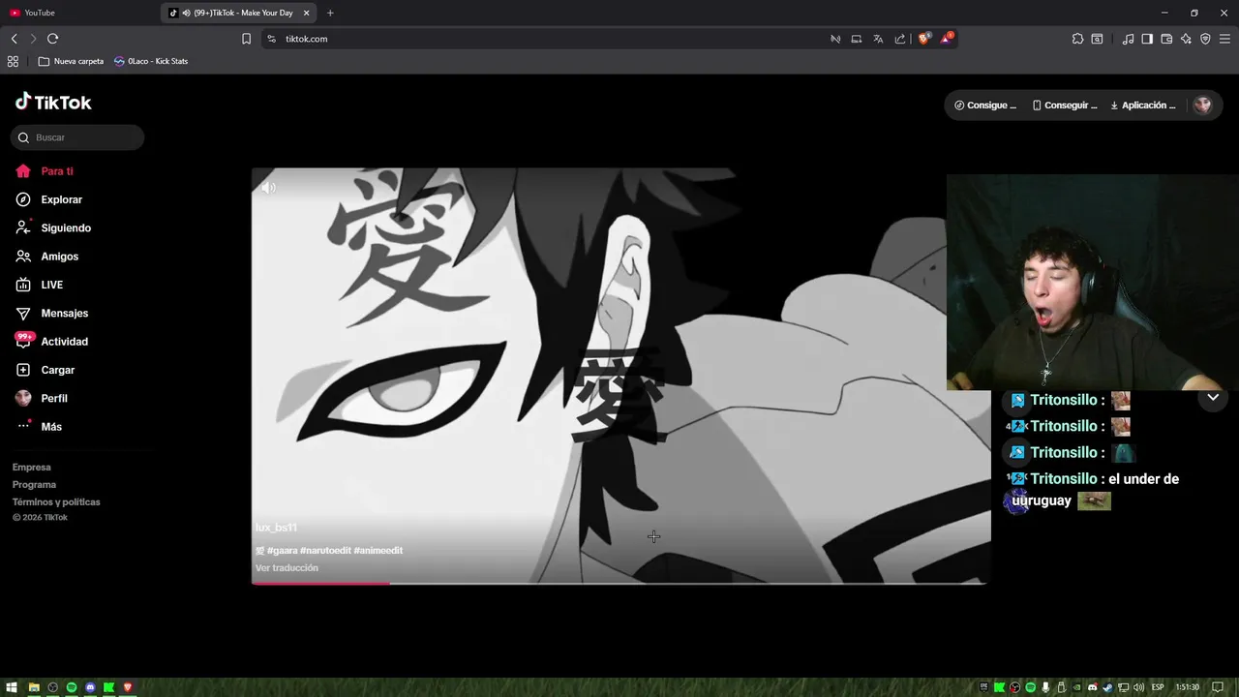Click the TikTok logo
The height and width of the screenshot is (697, 1239).
(x=53, y=102)
